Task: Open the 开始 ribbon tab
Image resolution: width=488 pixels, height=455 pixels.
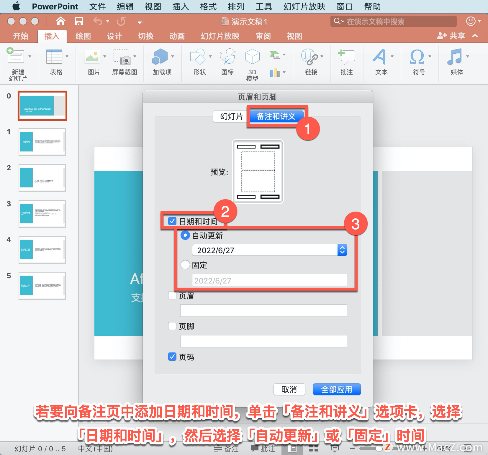Action: (x=20, y=36)
